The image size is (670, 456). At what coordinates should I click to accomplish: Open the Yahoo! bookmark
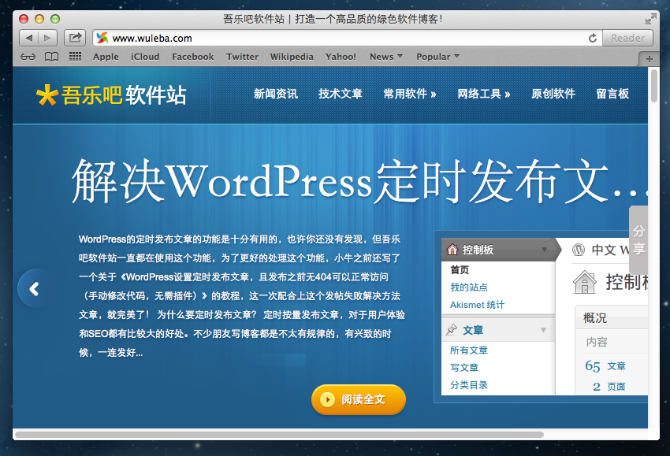coord(341,57)
